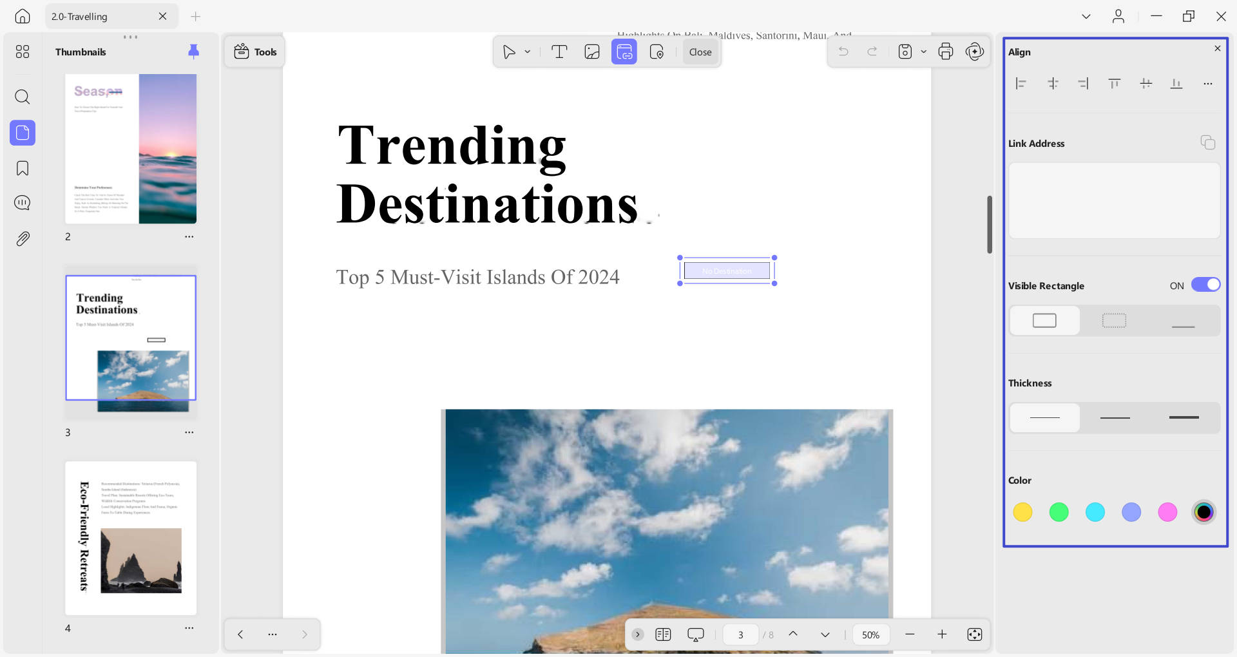Open the Bookmarks sidebar panel
Viewport: 1237px width, 657px height.
coord(23,169)
